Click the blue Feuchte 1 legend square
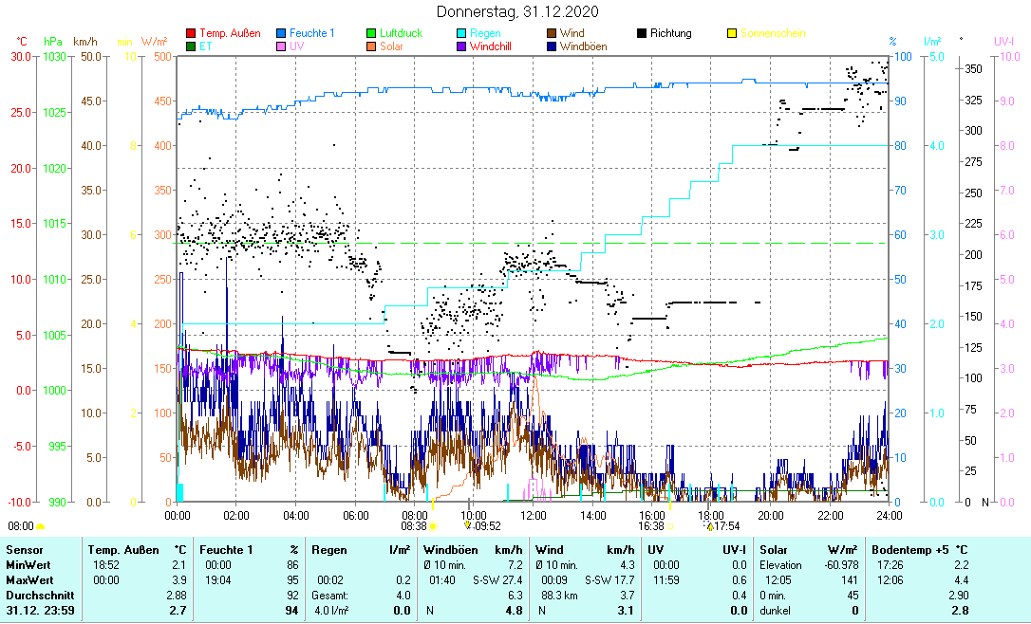Image resolution: width=1031 pixels, height=624 pixels. (x=281, y=33)
